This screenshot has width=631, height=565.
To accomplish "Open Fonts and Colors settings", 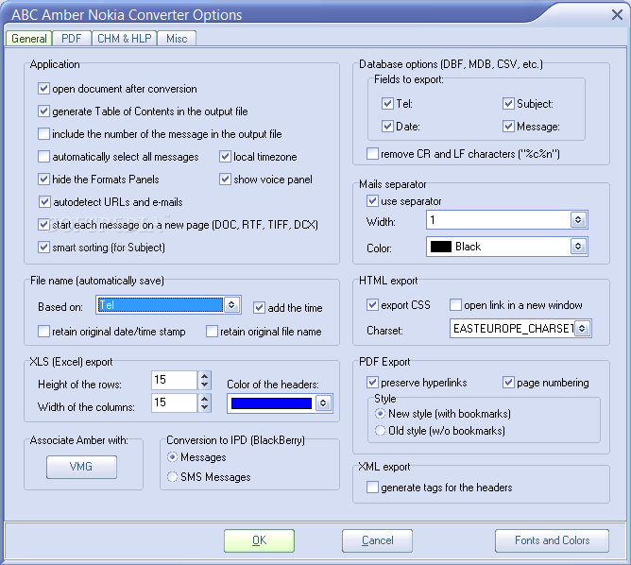I will point(552,540).
